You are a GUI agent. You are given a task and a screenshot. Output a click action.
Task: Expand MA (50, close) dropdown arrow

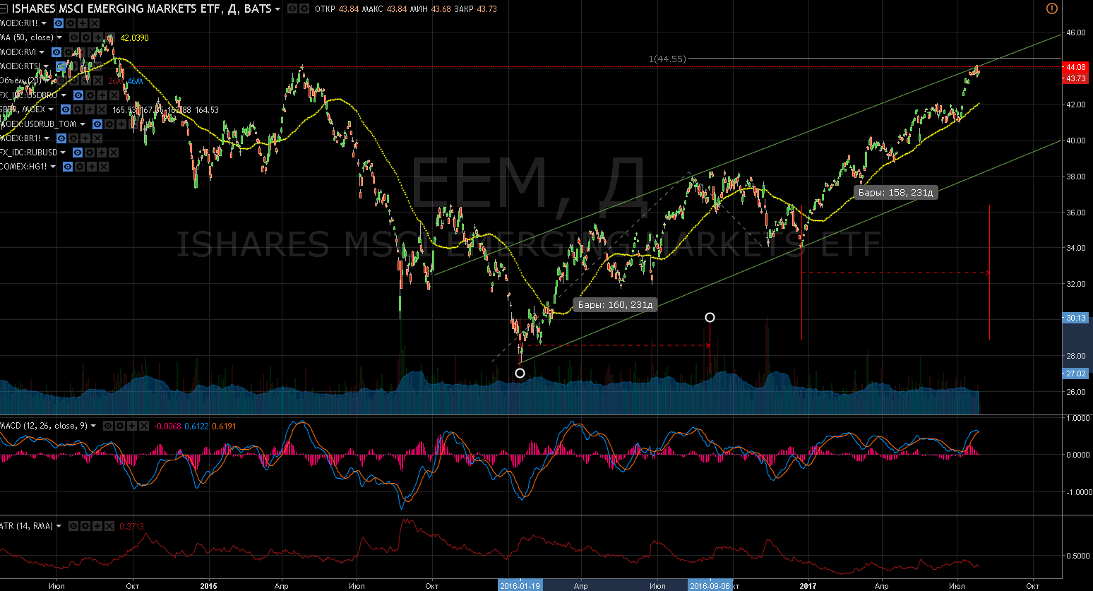(59, 37)
